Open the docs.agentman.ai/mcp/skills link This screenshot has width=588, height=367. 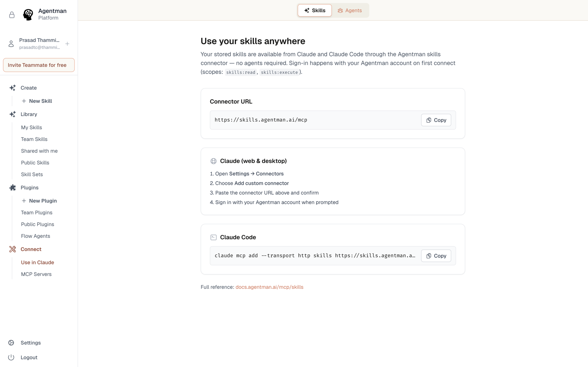[269, 287]
